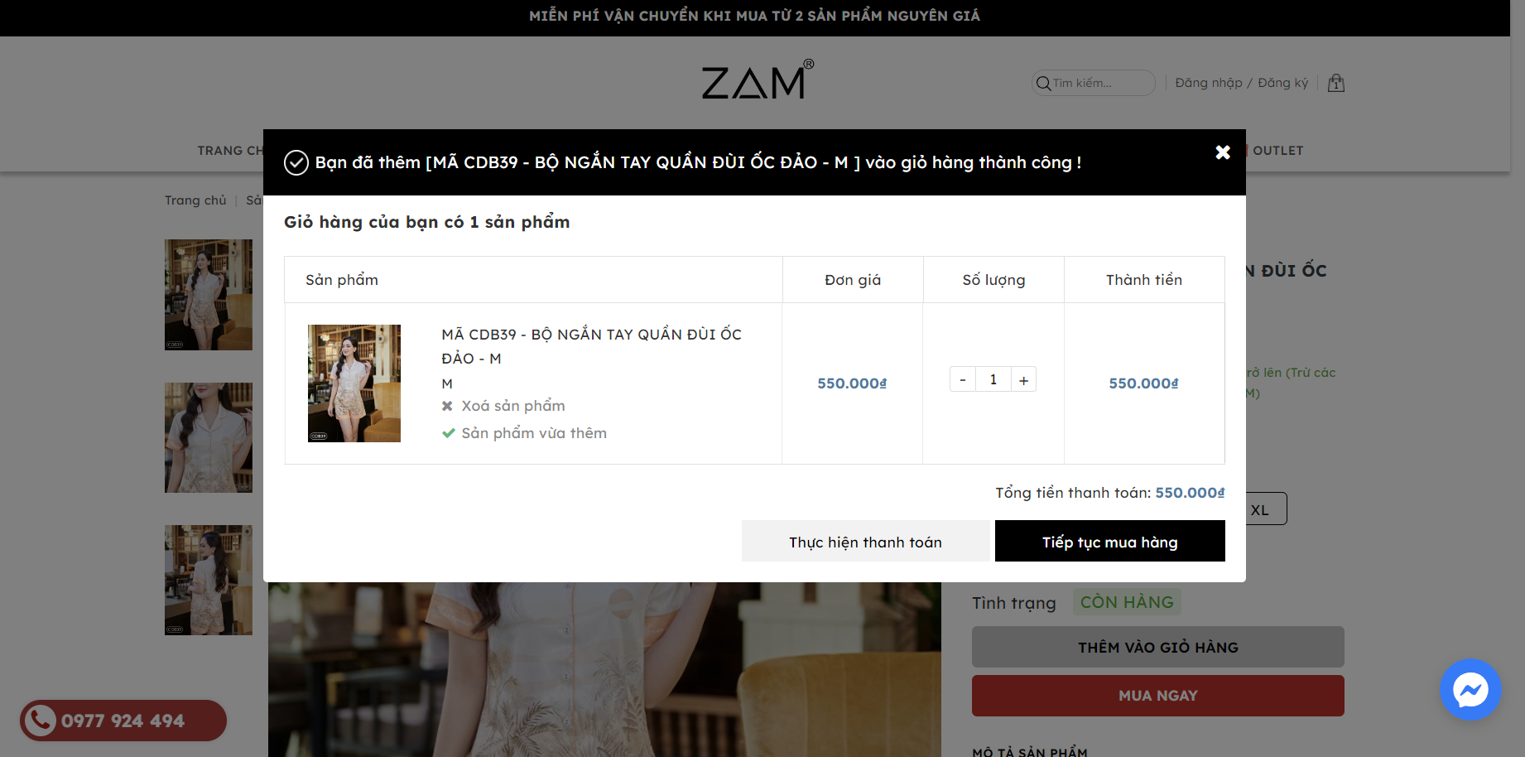
Task: Open the shopping cart bag icon
Action: [1335, 83]
